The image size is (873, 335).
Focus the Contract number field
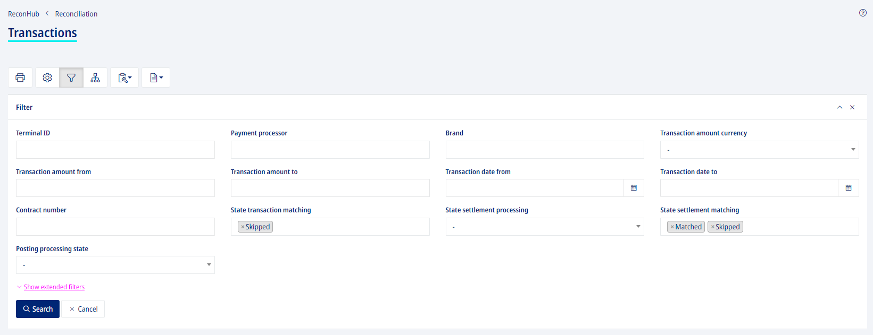[115, 227]
